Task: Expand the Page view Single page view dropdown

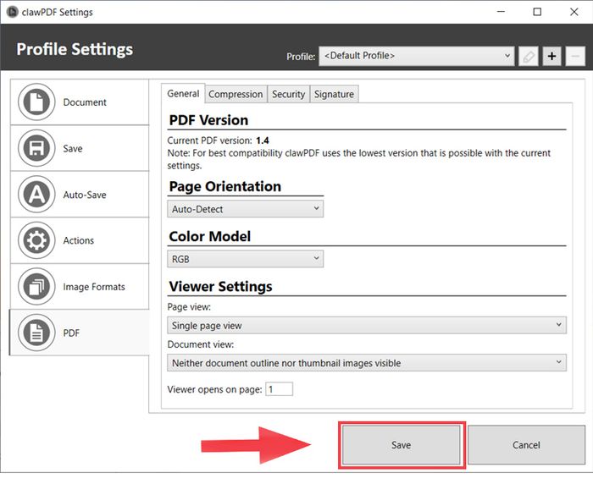Action: (x=367, y=325)
